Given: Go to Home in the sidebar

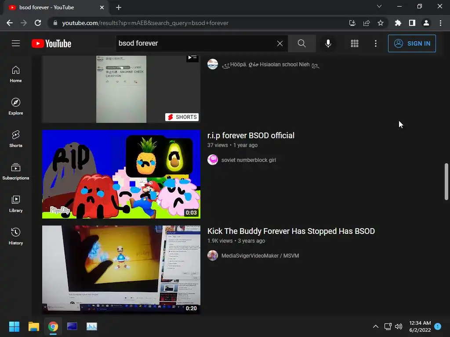Looking at the screenshot, I should click(16, 74).
